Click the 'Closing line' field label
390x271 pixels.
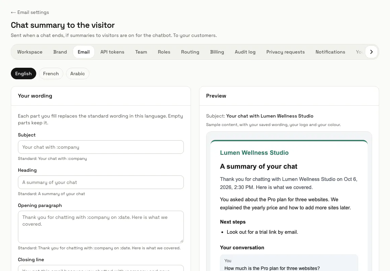click(31, 259)
